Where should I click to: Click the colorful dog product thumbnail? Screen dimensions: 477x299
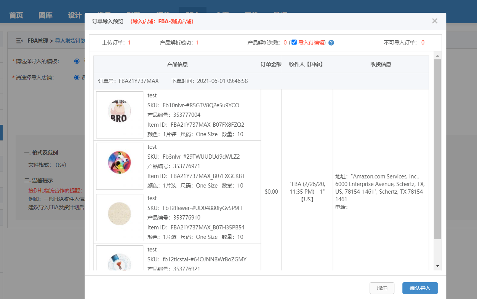[x=120, y=166]
